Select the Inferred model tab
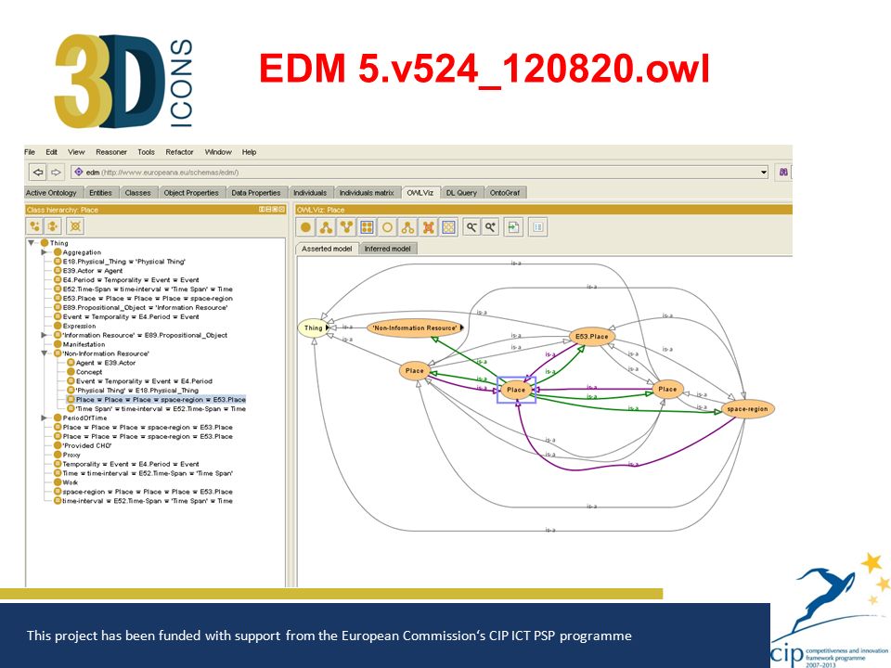Screen dimensions: 891x668 coord(388,249)
